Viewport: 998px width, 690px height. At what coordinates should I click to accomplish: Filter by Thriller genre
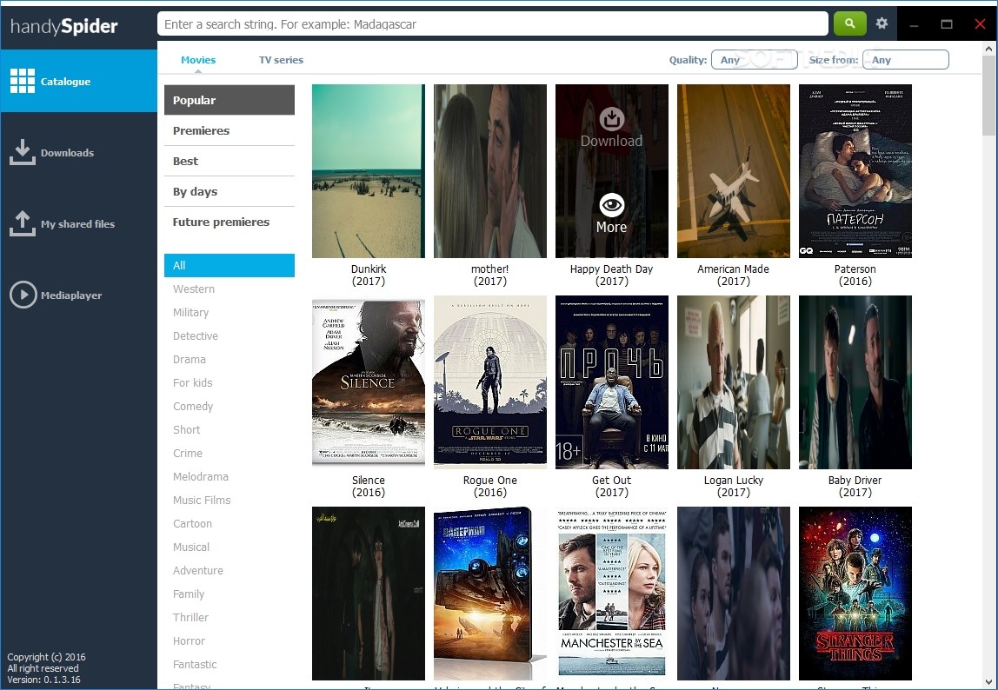click(190, 617)
